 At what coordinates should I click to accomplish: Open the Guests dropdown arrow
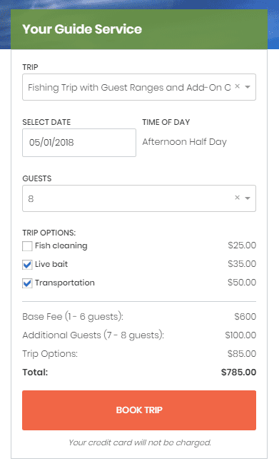pyautogui.click(x=248, y=198)
